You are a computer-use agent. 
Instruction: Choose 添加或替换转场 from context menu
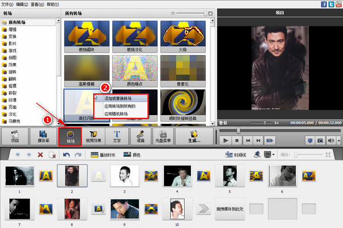pos(121,98)
